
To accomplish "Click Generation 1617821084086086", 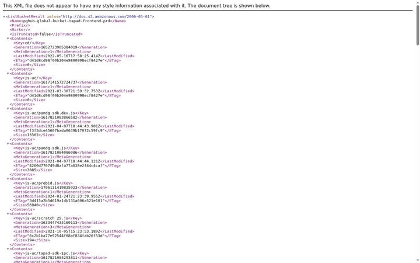I will [x=59, y=153].
